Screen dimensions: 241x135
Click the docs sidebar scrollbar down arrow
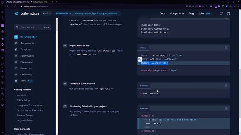[x=57, y=134]
